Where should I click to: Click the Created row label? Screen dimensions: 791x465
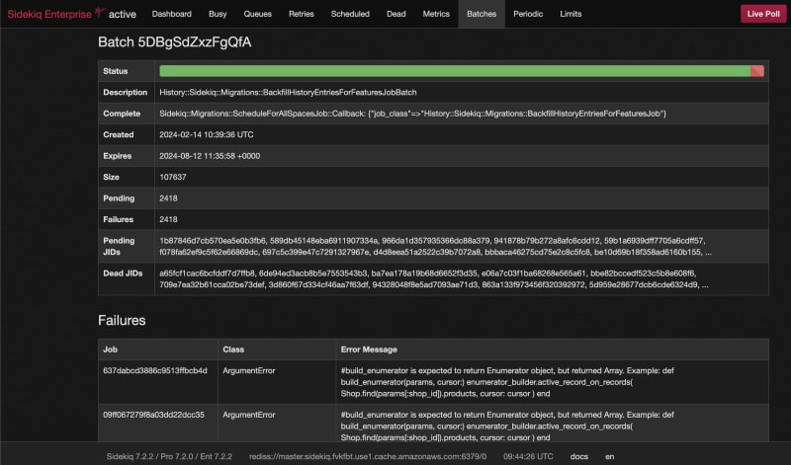118,134
